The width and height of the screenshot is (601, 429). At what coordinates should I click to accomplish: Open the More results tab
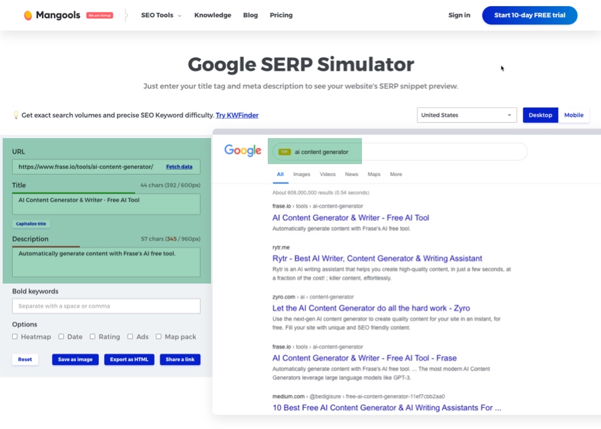tap(396, 174)
